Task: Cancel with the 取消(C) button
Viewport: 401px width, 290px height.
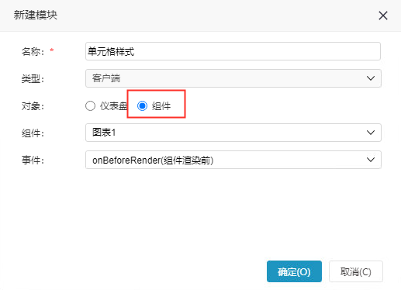Action: (x=356, y=271)
